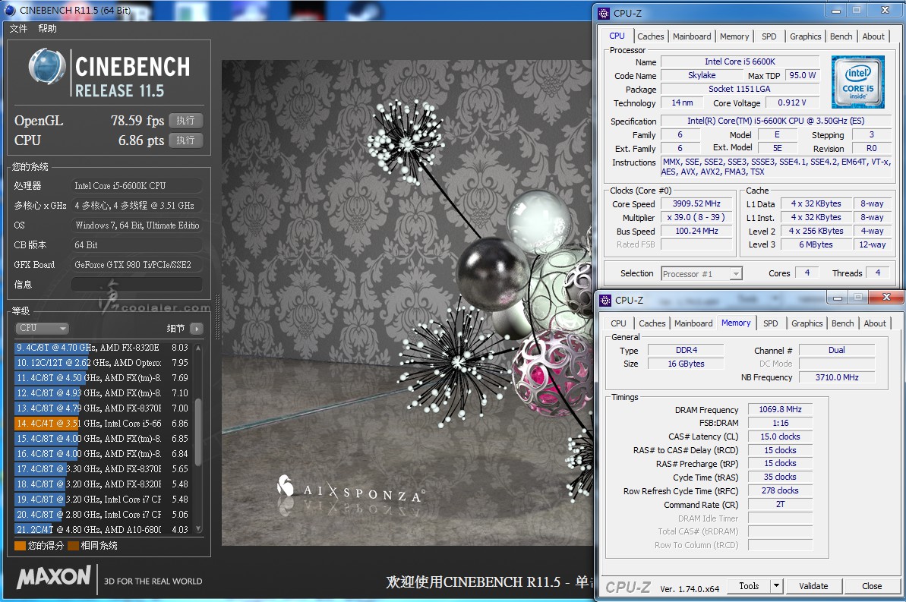Click the arrow icon next to 细节
Image resolution: width=906 pixels, height=602 pixels.
pos(197,329)
